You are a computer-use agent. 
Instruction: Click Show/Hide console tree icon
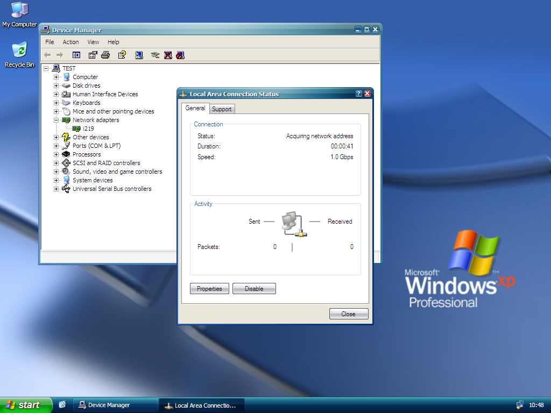click(76, 55)
